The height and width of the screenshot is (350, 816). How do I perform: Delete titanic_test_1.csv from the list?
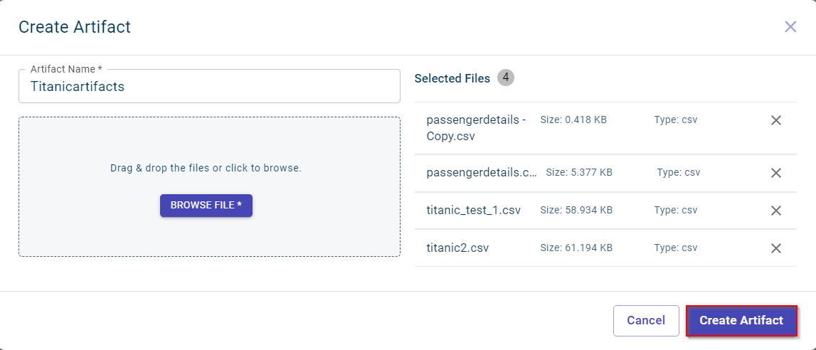click(776, 211)
